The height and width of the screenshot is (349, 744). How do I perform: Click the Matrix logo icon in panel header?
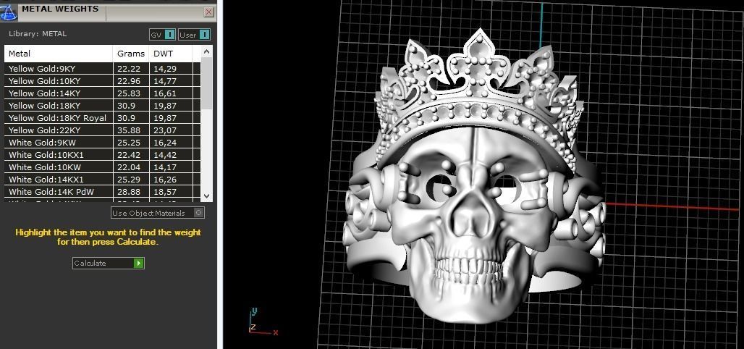point(9,12)
